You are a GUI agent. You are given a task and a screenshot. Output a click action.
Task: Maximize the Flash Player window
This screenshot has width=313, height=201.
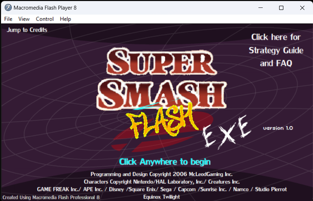(281, 8)
